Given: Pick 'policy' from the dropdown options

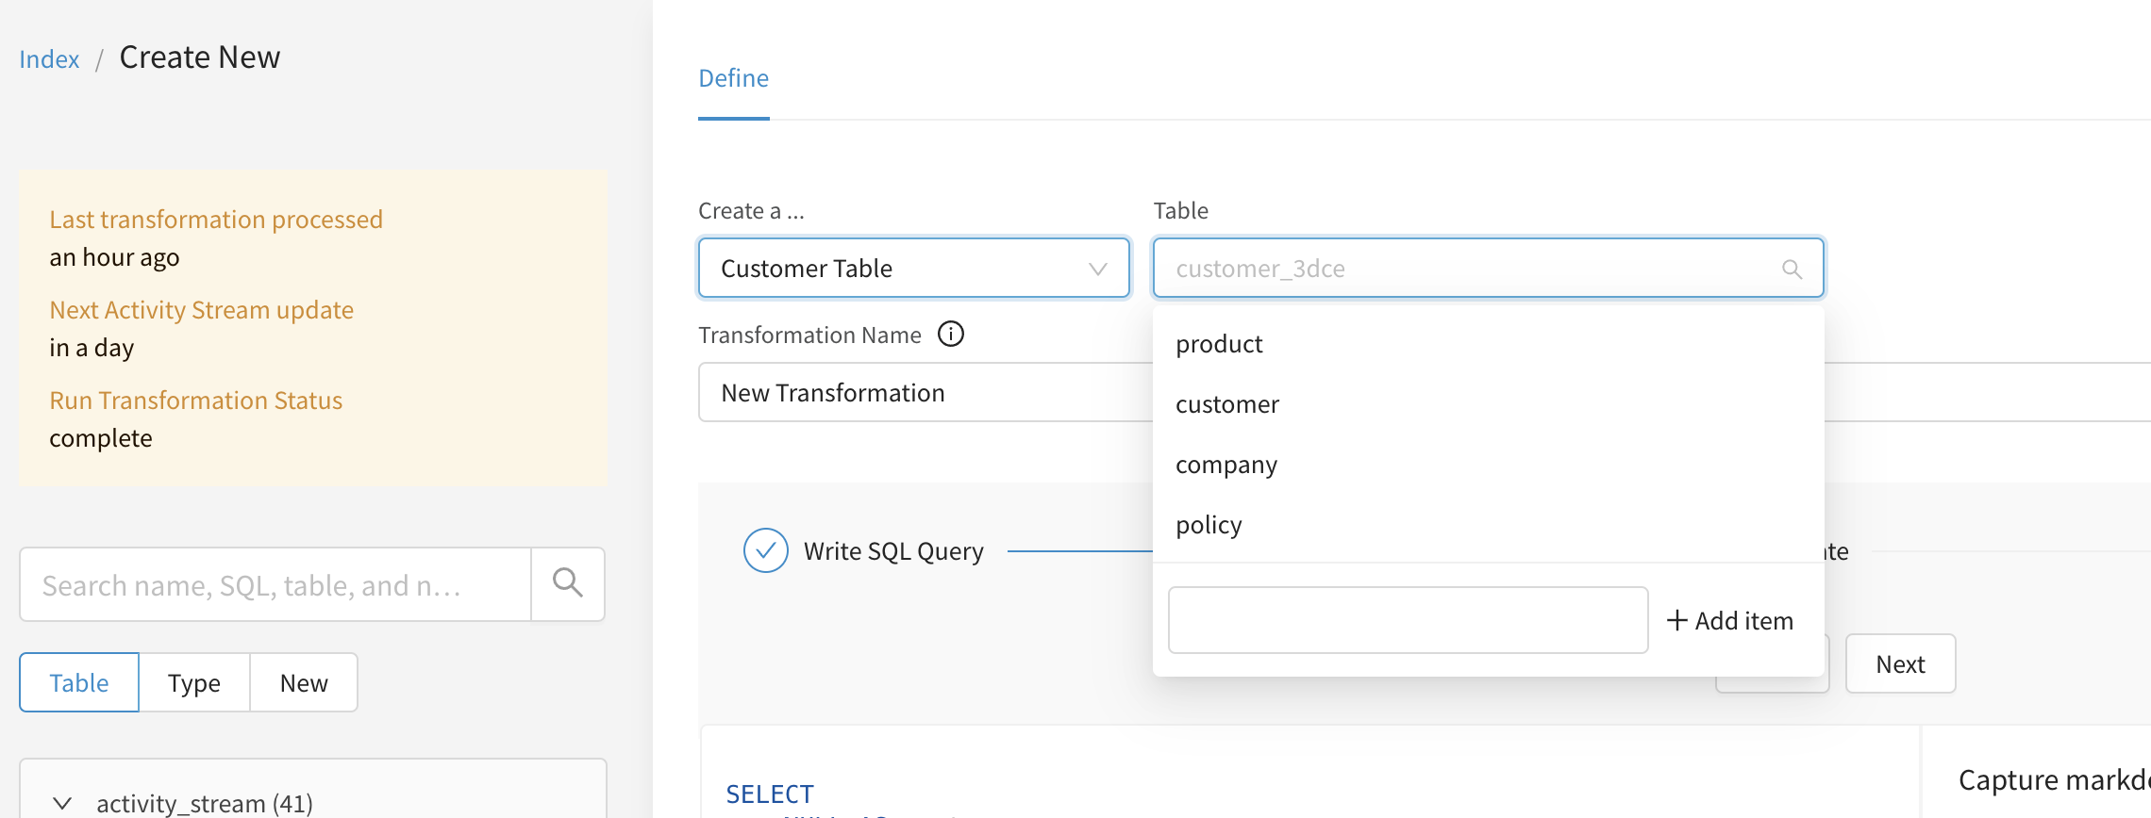Looking at the screenshot, I should (x=1209, y=525).
